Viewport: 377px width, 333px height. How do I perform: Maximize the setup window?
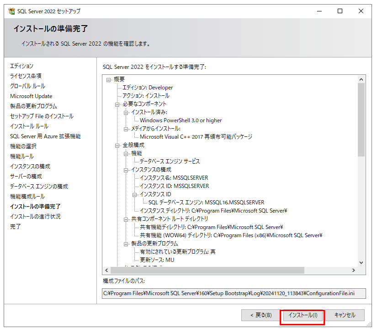340,11
